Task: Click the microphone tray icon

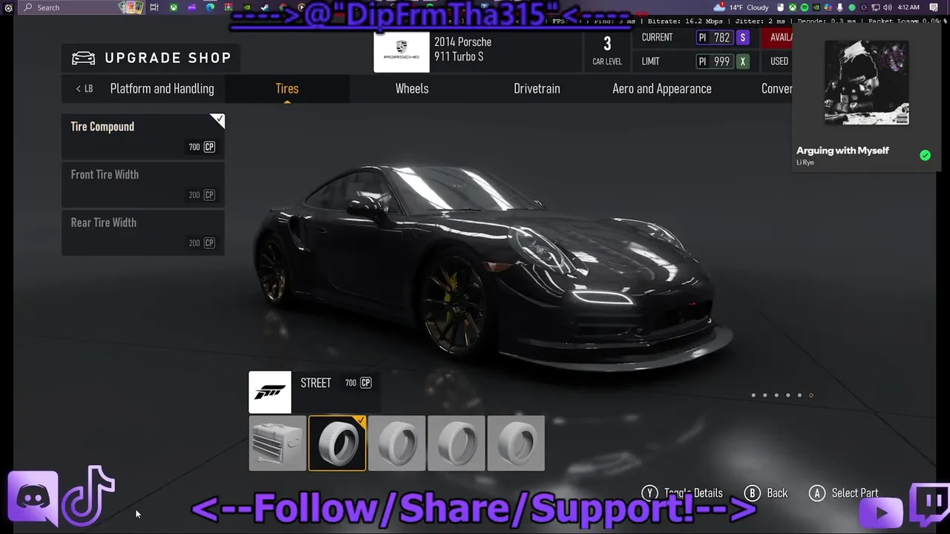Action: point(839,7)
